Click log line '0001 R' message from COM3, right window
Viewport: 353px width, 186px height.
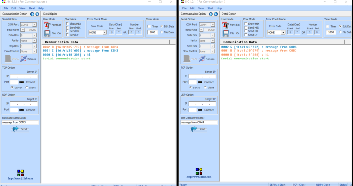tap(259, 51)
